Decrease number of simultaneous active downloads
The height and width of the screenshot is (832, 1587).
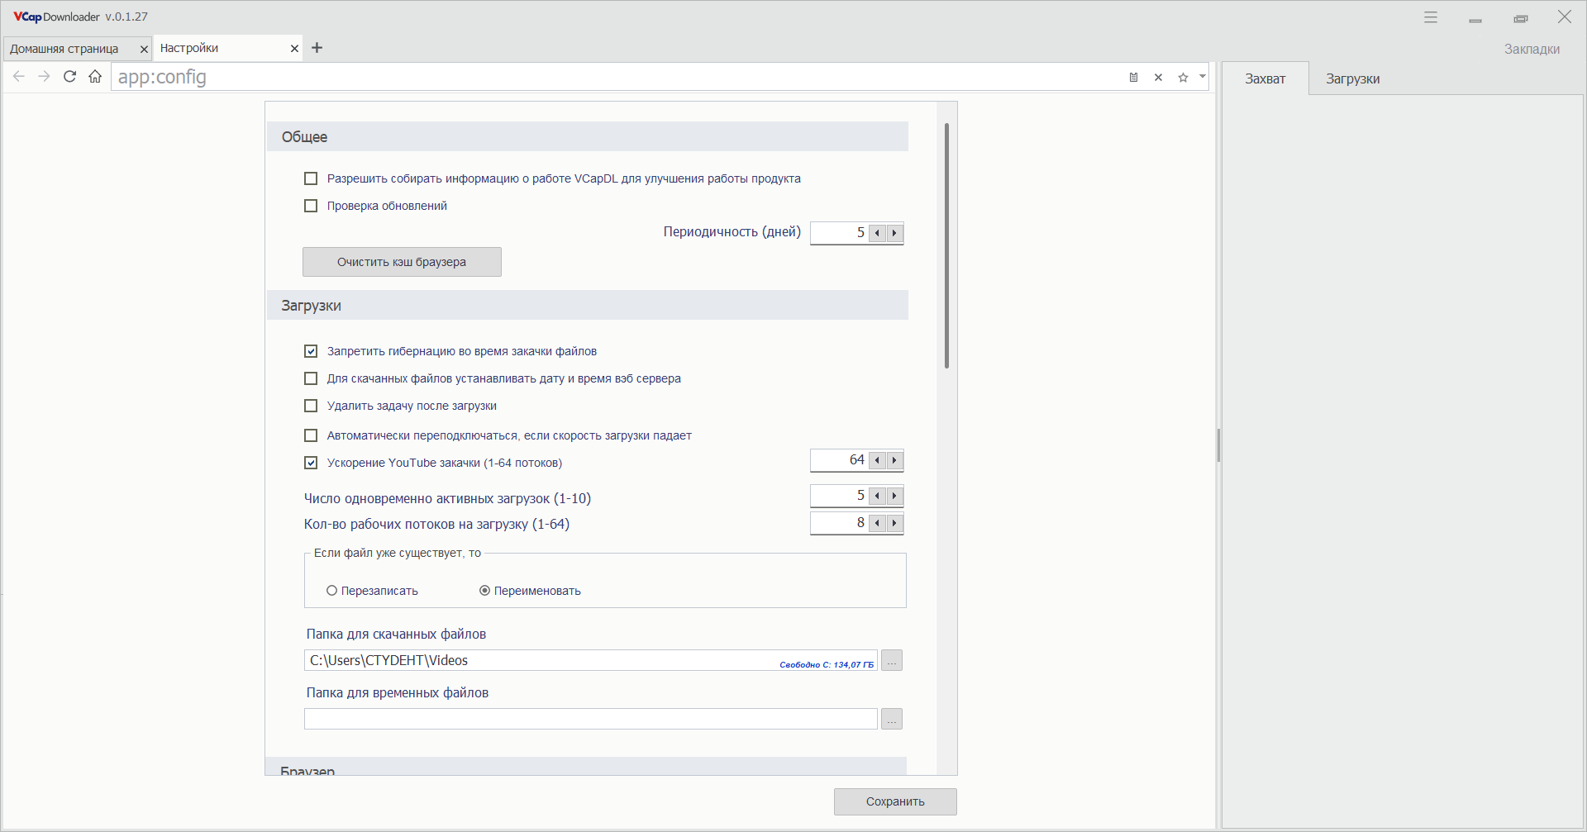(877, 496)
